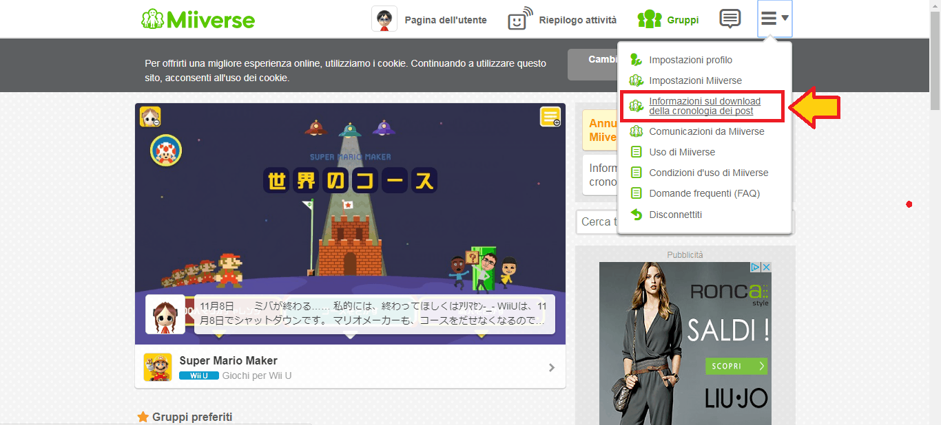
Task: Click the cookie banner button
Action: click(592, 65)
